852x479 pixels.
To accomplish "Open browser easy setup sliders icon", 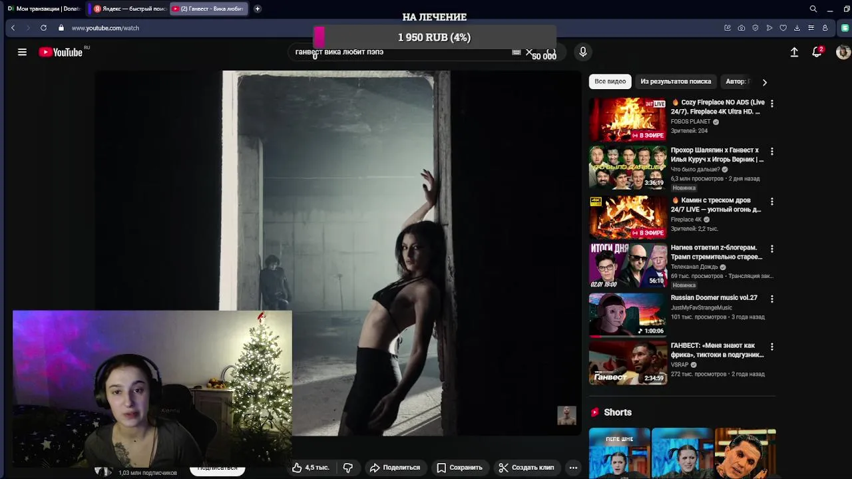I will click(x=811, y=28).
